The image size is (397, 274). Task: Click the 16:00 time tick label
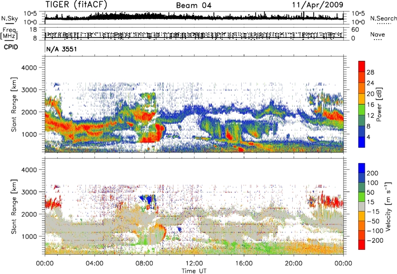click(x=244, y=264)
